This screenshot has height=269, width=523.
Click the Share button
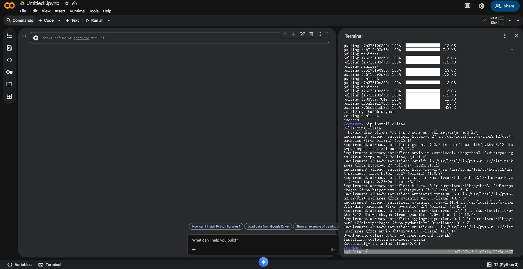pos(505,6)
